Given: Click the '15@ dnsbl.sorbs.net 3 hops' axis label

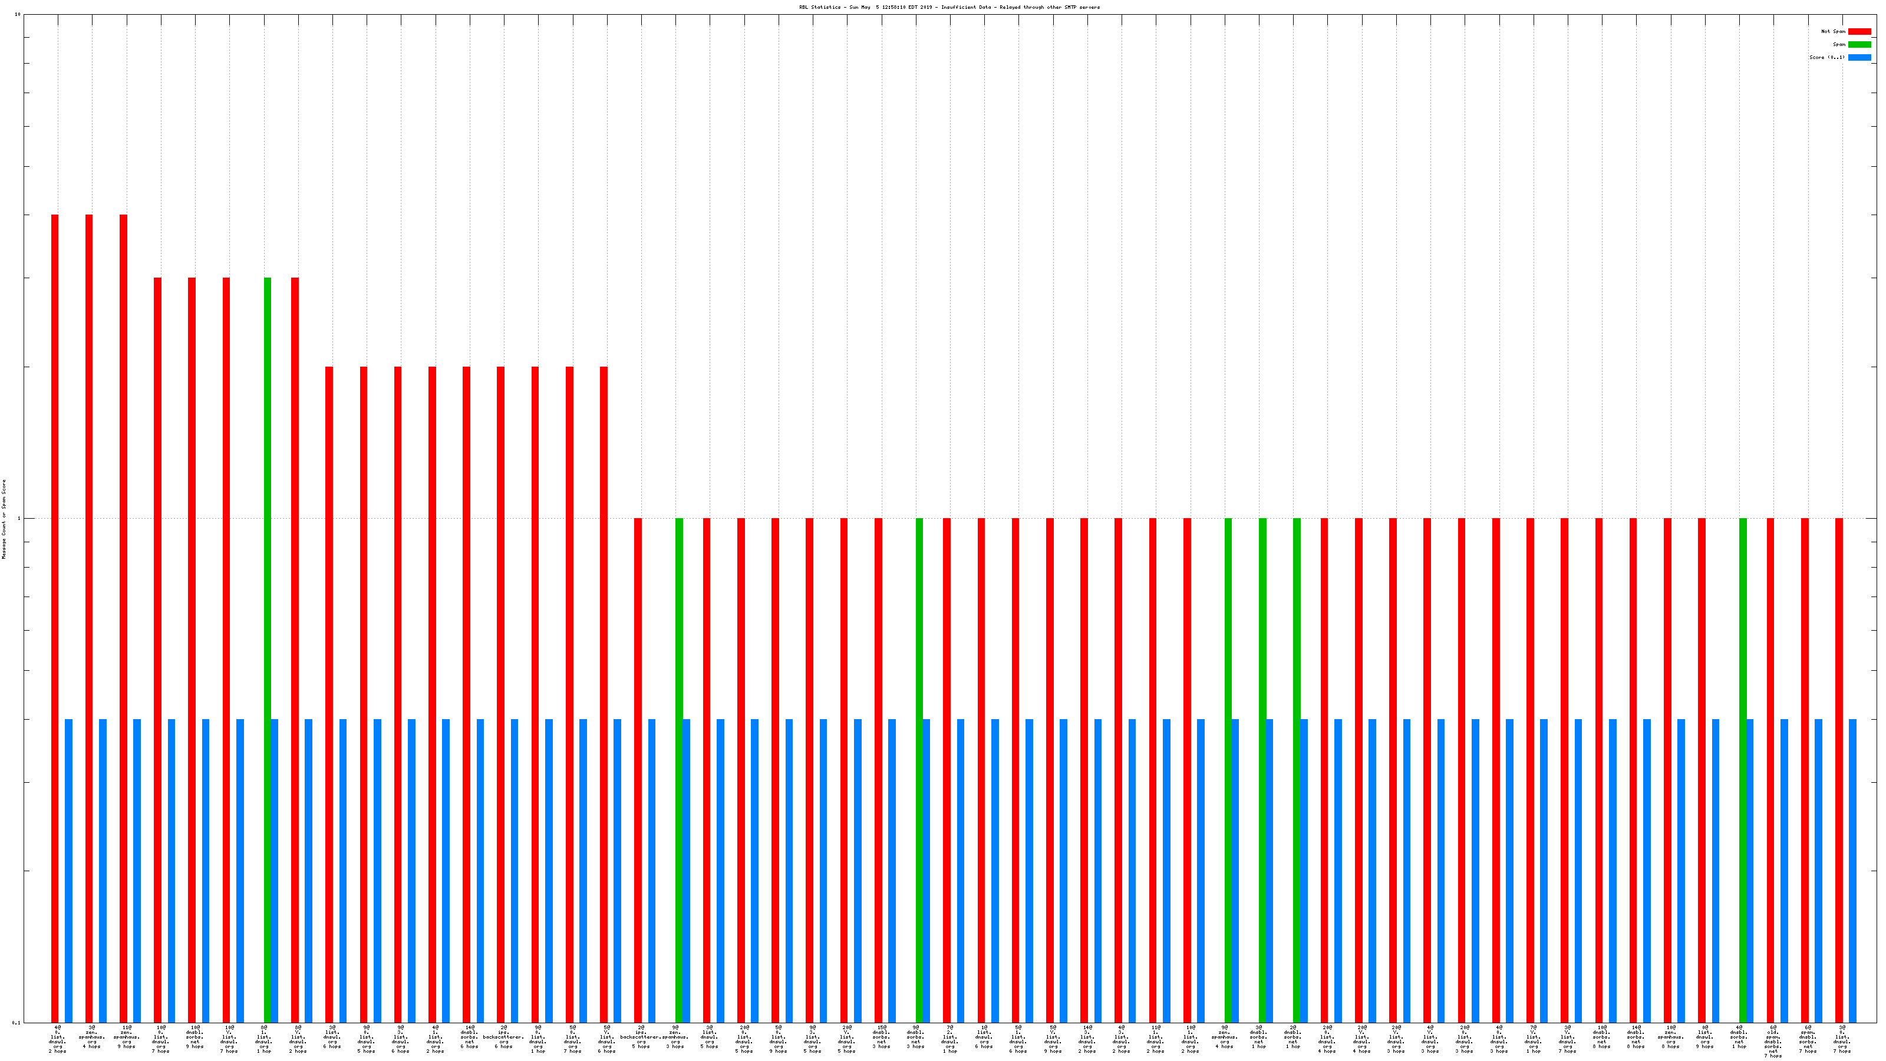Looking at the screenshot, I should (882, 1037).
